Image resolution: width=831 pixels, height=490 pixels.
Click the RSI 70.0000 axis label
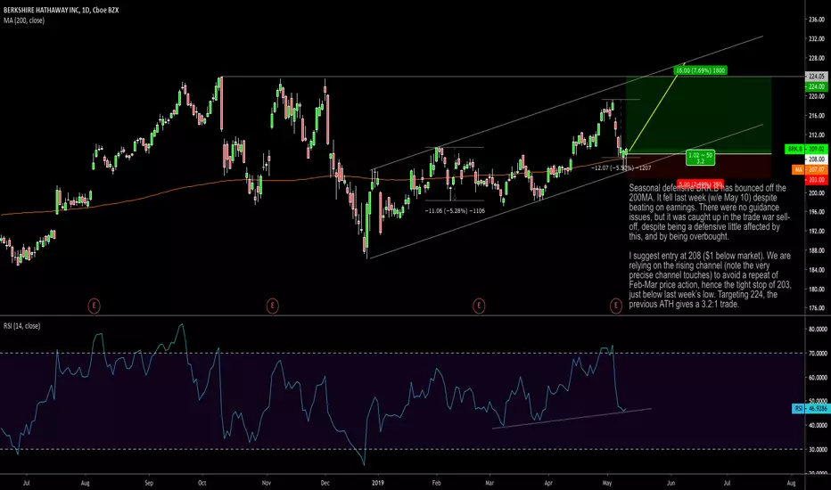click(818, 354)
